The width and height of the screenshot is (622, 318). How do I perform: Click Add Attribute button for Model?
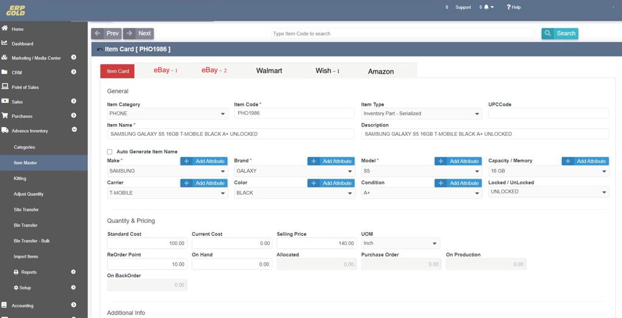tap(458, 161)
